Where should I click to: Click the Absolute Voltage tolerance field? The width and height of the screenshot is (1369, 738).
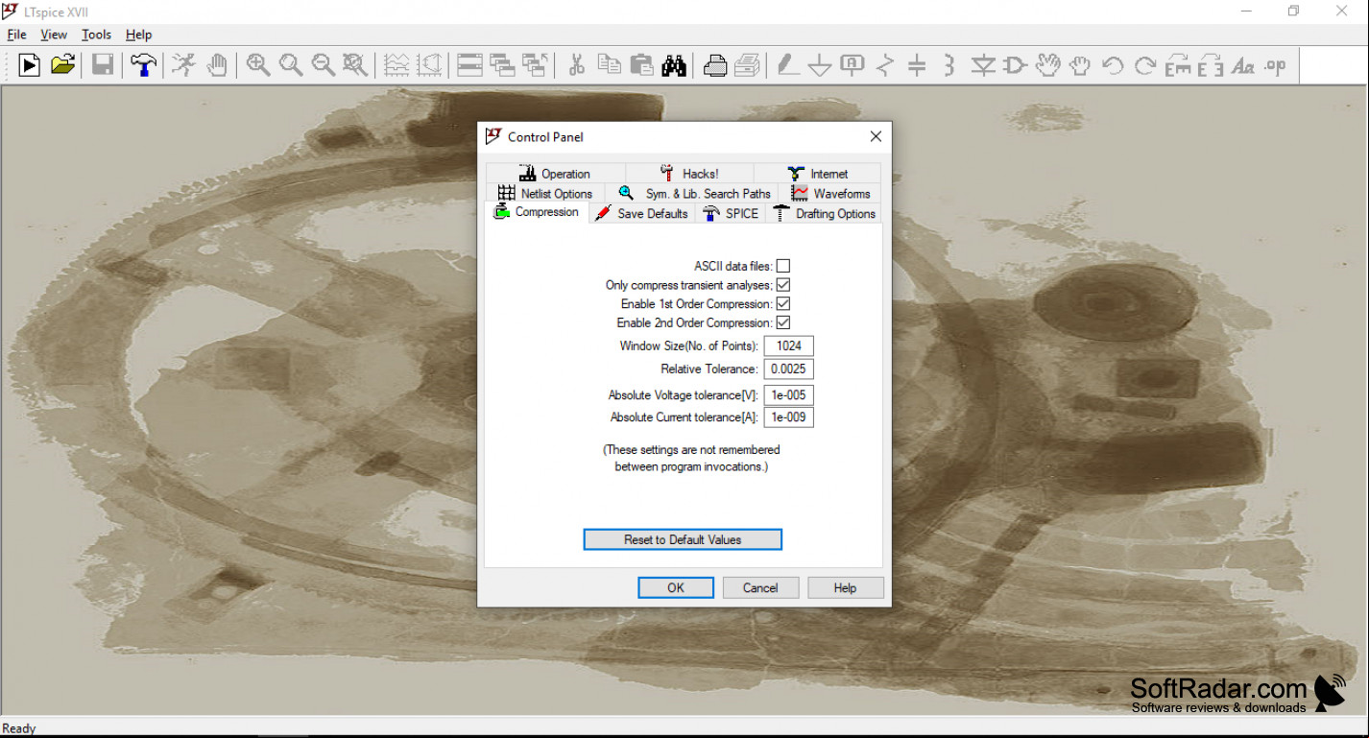click(789, 395)
